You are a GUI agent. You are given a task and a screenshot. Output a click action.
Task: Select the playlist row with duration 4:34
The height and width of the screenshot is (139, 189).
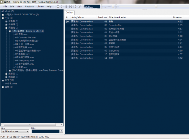(124, 40)
